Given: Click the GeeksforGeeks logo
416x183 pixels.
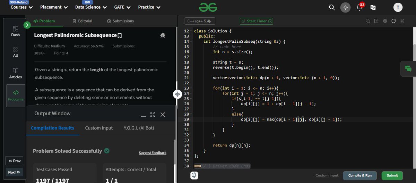Looking at the screenshot, I should coord(208,7).
